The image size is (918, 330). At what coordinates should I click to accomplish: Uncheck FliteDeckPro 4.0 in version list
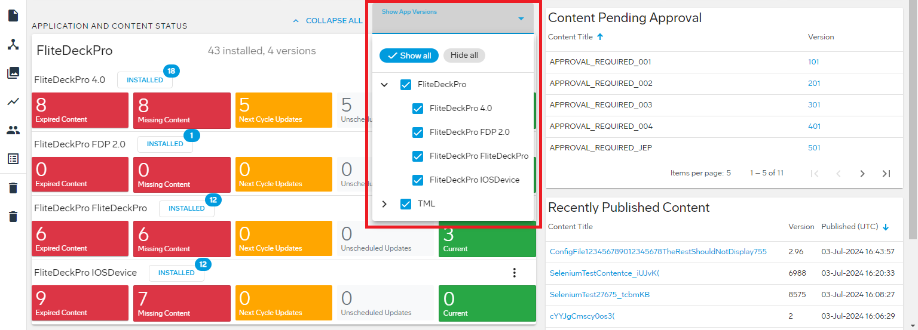pyautogui.click(x=418, y=109)
